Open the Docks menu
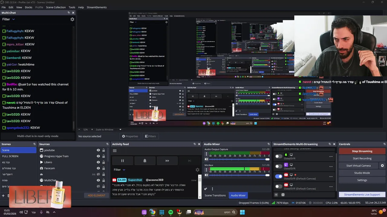 (x=28, y=7)
